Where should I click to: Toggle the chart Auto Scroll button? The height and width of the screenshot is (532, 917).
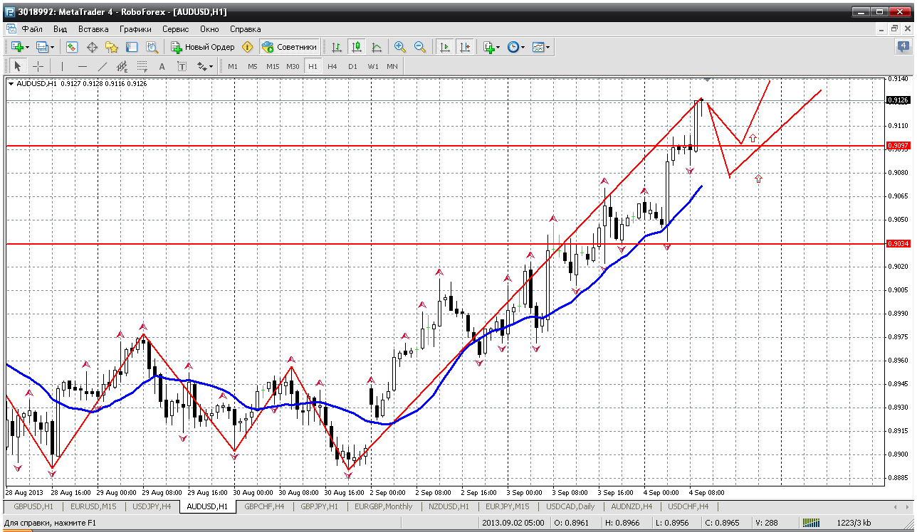pyautogui.click(x=445, y=47)
